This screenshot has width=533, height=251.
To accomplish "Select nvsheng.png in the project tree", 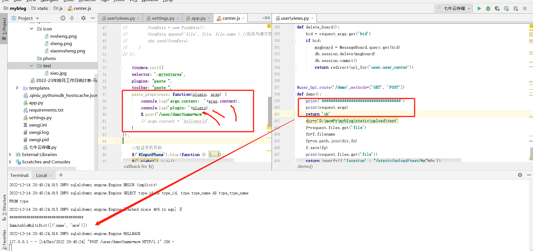I will tap(63, 36).
